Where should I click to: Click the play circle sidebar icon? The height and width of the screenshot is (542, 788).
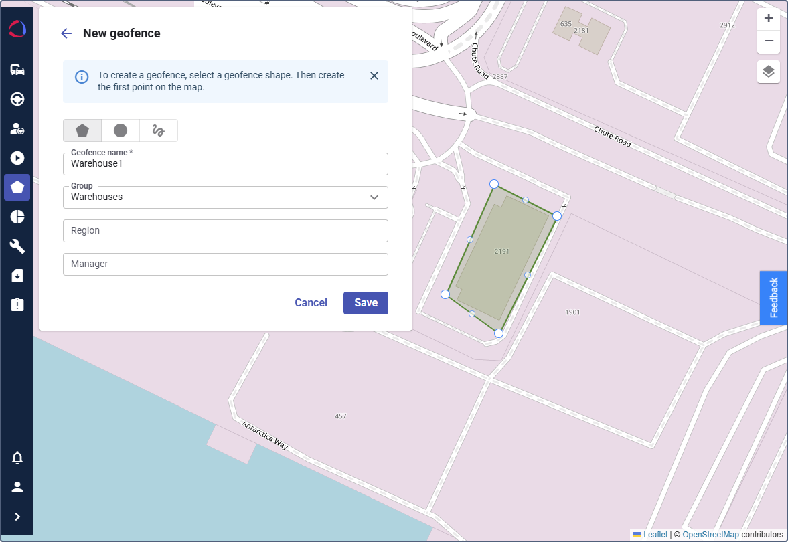pyautogui.click(x=17, y=158)
